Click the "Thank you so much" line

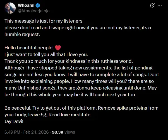56,60
